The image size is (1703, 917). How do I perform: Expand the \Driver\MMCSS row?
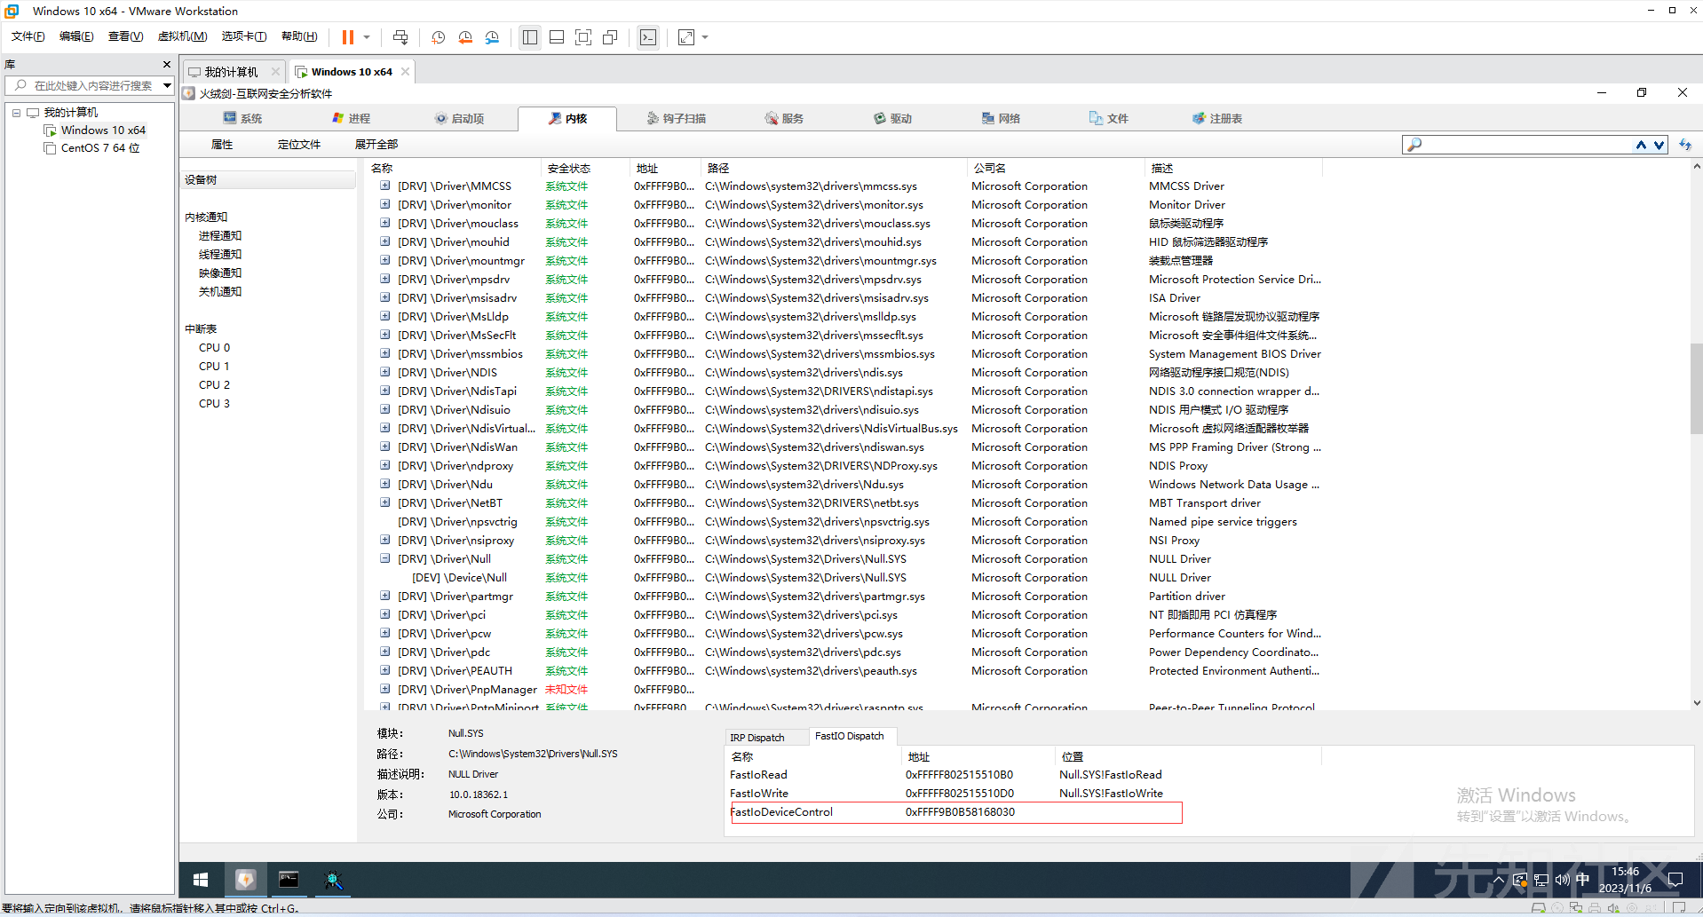(x=385, y=186)
